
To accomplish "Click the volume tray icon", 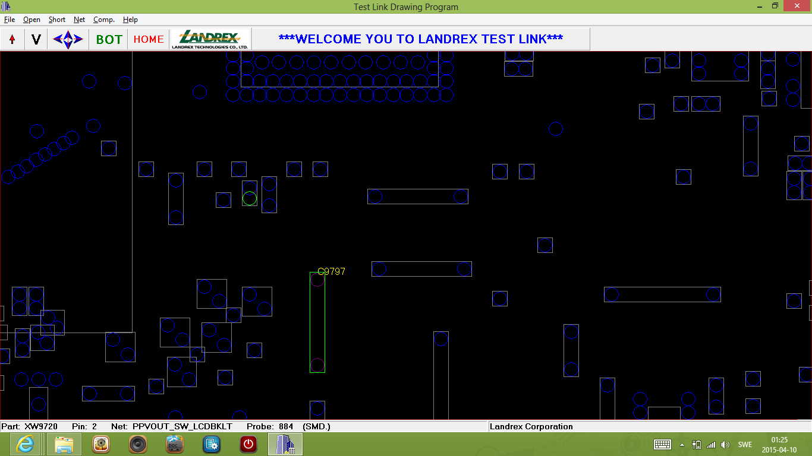I will coord(725,444).
